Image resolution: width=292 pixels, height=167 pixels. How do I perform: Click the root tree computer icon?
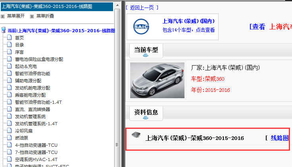pyautogui.click(x=4, y=30)
